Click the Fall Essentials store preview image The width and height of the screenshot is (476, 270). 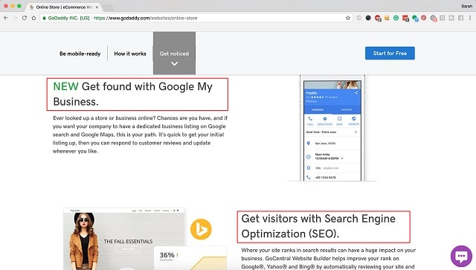[124, 239]
